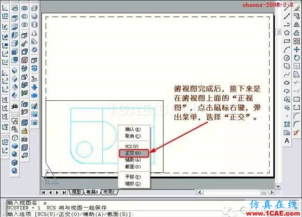Select the Copy objects tool
The image size is (302, 217).
click(x=296, y=16)
